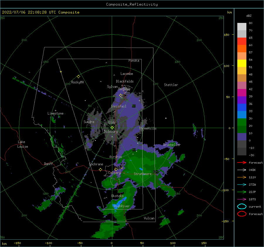
Task: Click the Banff label
Action: (48, 164)
